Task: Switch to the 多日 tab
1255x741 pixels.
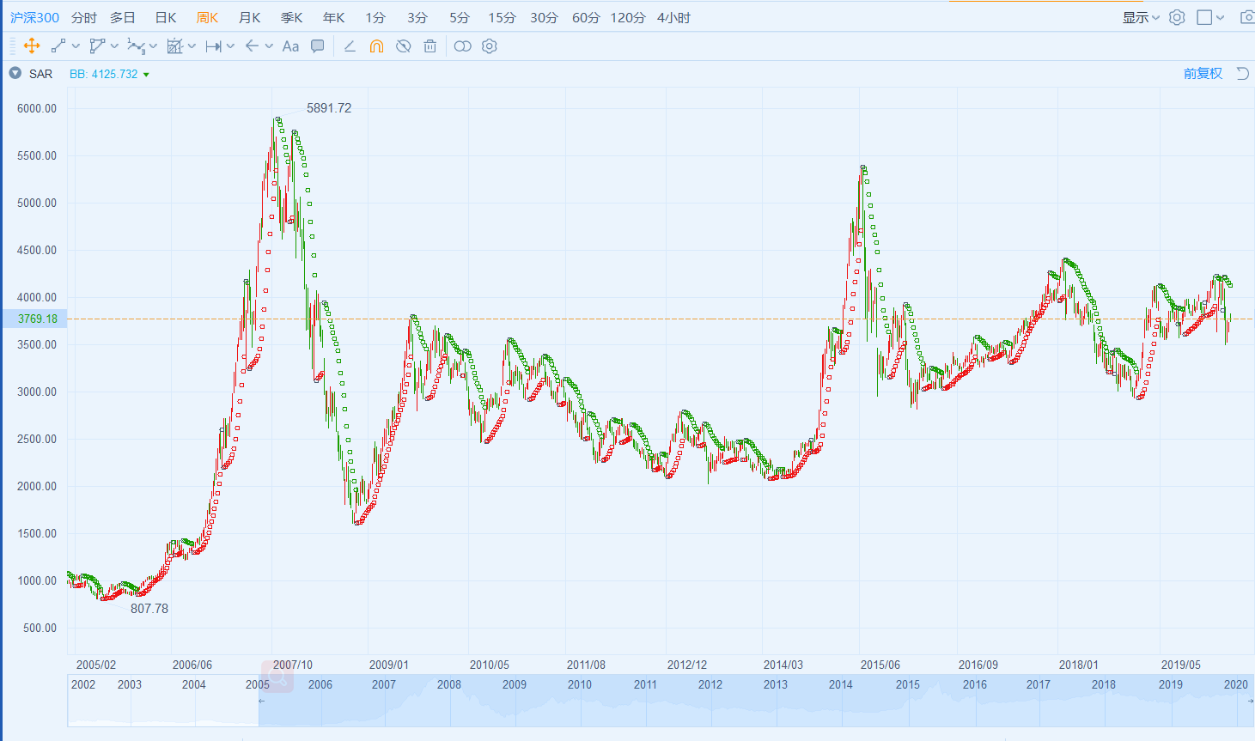Action: tap(123, 17)
